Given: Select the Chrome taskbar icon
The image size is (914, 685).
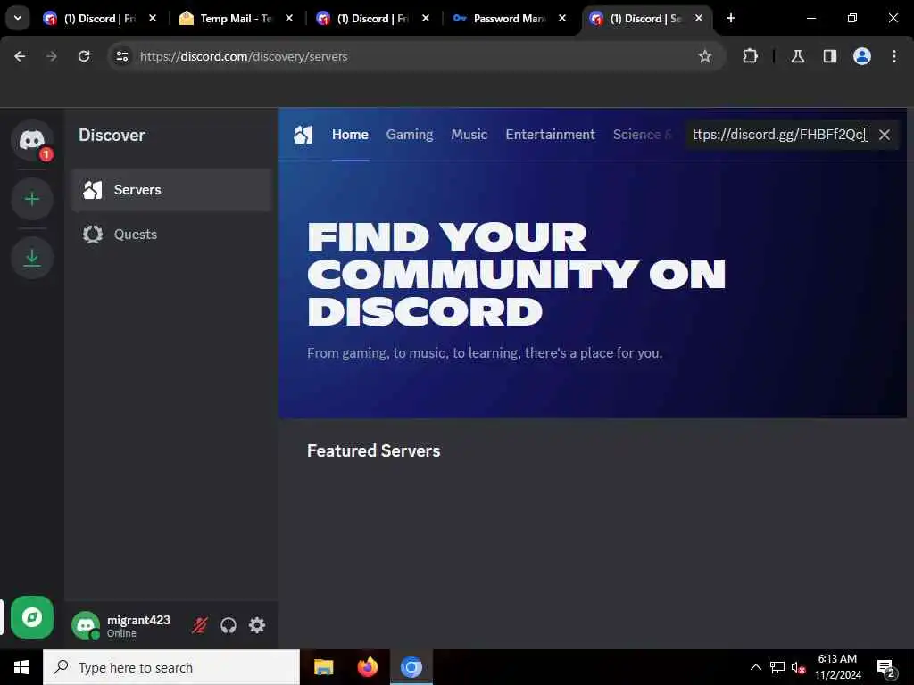Looking at the screenshot, I should click(x=411, y=667).
